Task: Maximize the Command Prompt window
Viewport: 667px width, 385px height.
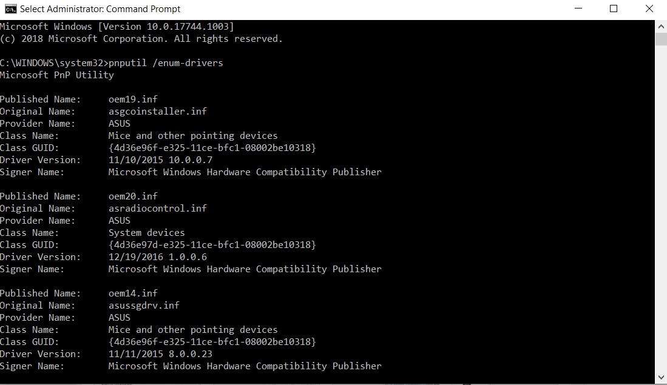Action: [614, 9]
